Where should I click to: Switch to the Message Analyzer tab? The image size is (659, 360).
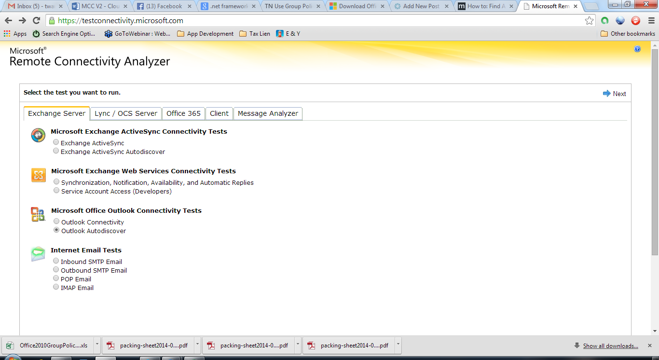coord(268,113)
